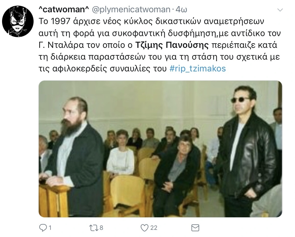Select the seated woman in white

coord(120,152)
